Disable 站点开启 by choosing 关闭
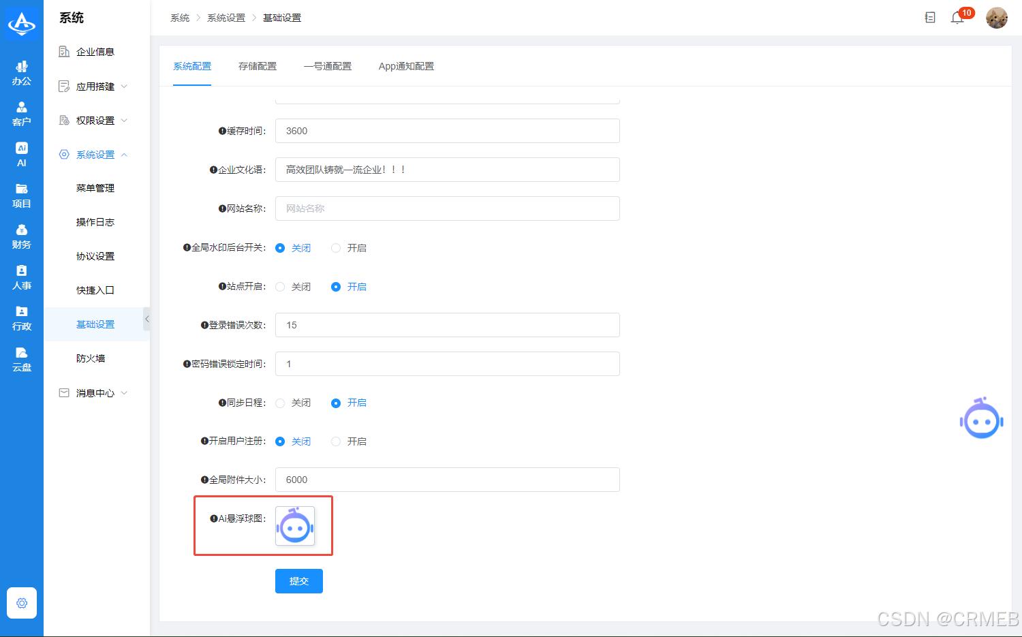 tap(279, 286)
